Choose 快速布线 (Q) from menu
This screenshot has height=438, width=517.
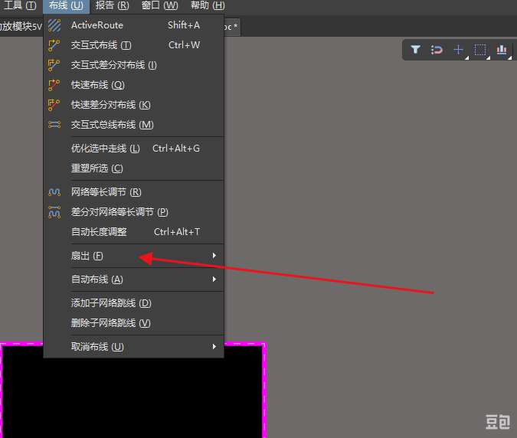tap(134, 85)
